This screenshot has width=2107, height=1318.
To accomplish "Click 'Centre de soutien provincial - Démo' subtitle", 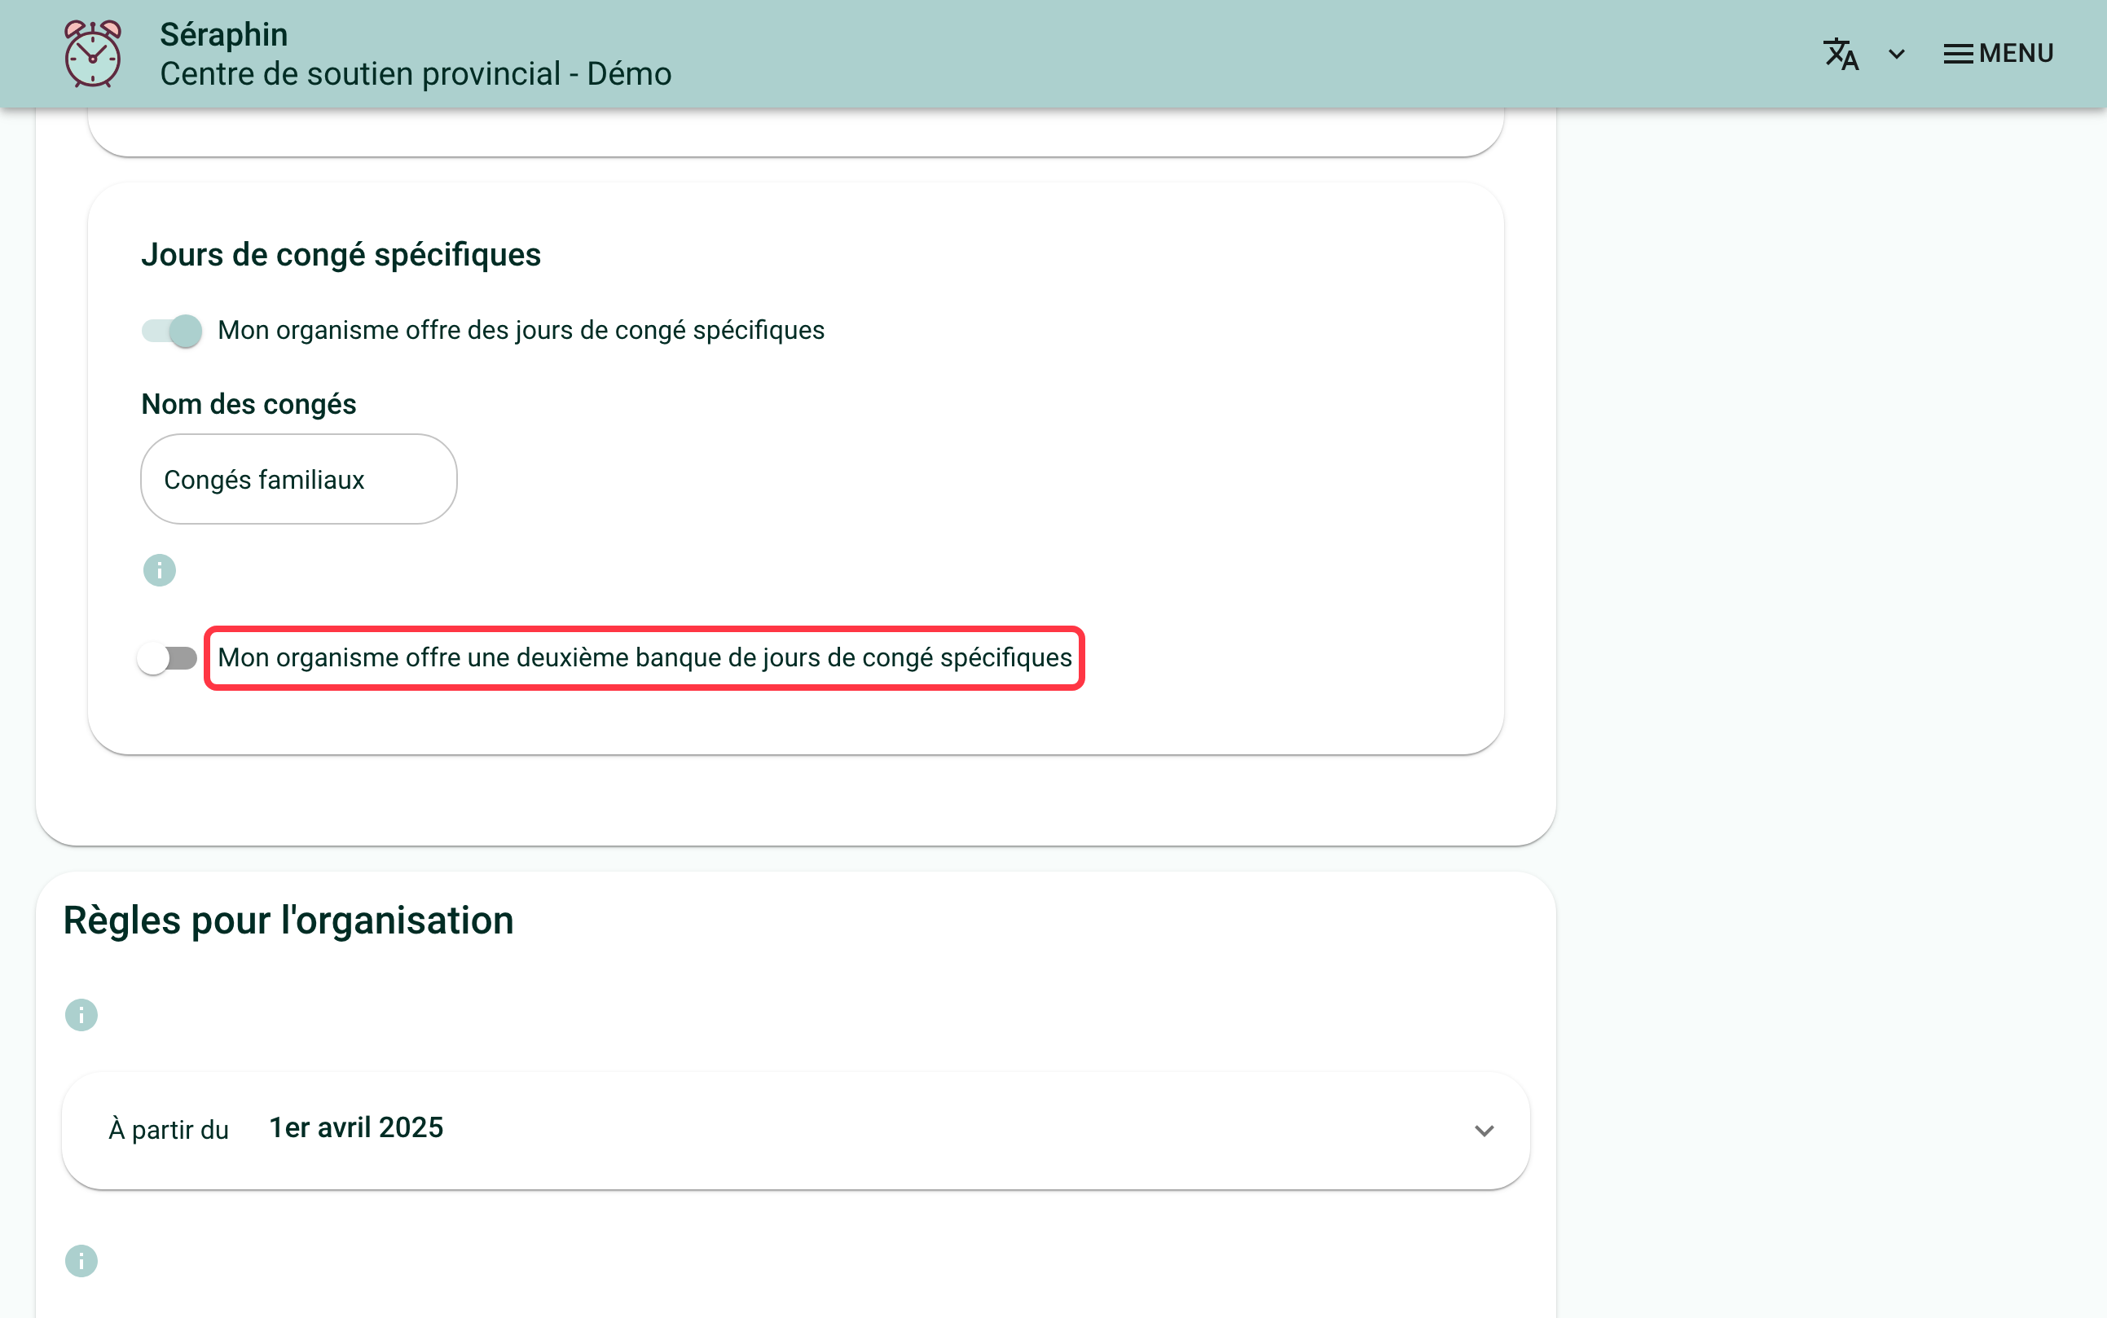I will point(416,74).
